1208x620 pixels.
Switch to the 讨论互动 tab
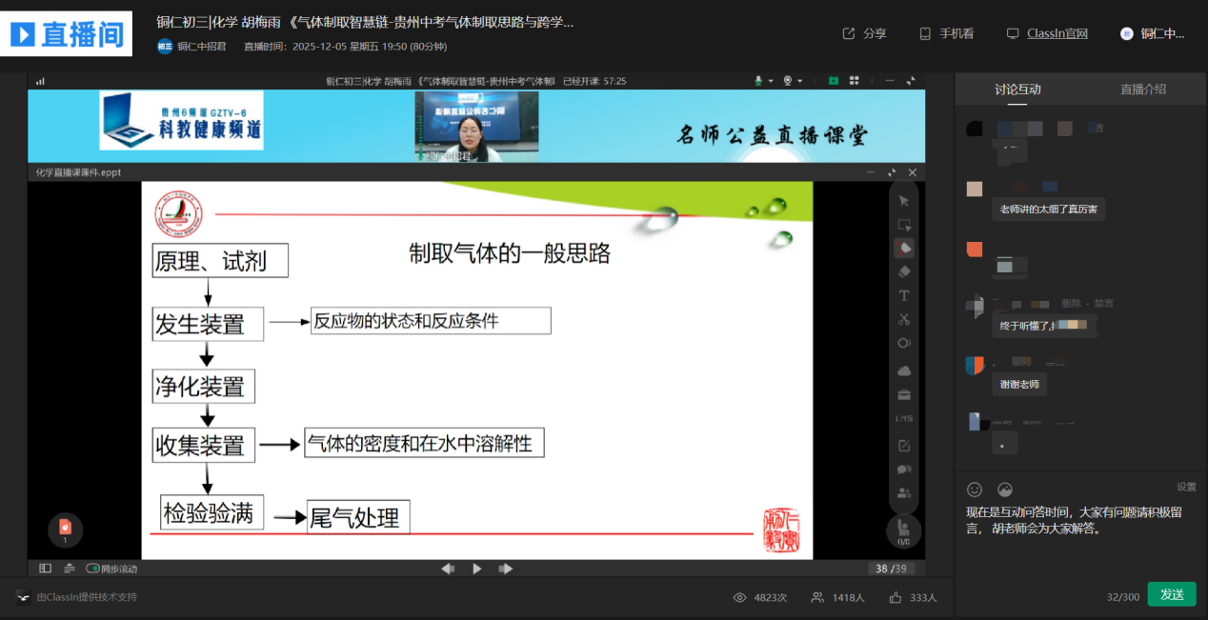click(x=1017, y=90)
